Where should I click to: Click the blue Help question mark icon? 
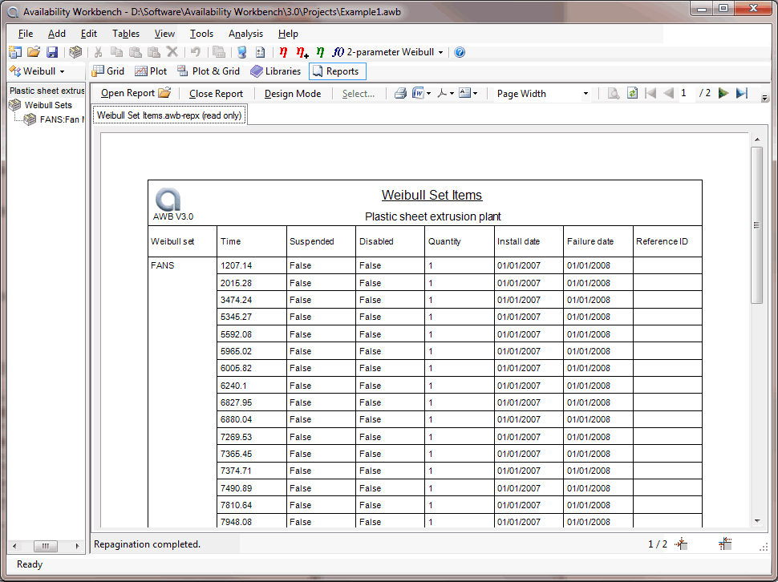(x=460, y=52)
